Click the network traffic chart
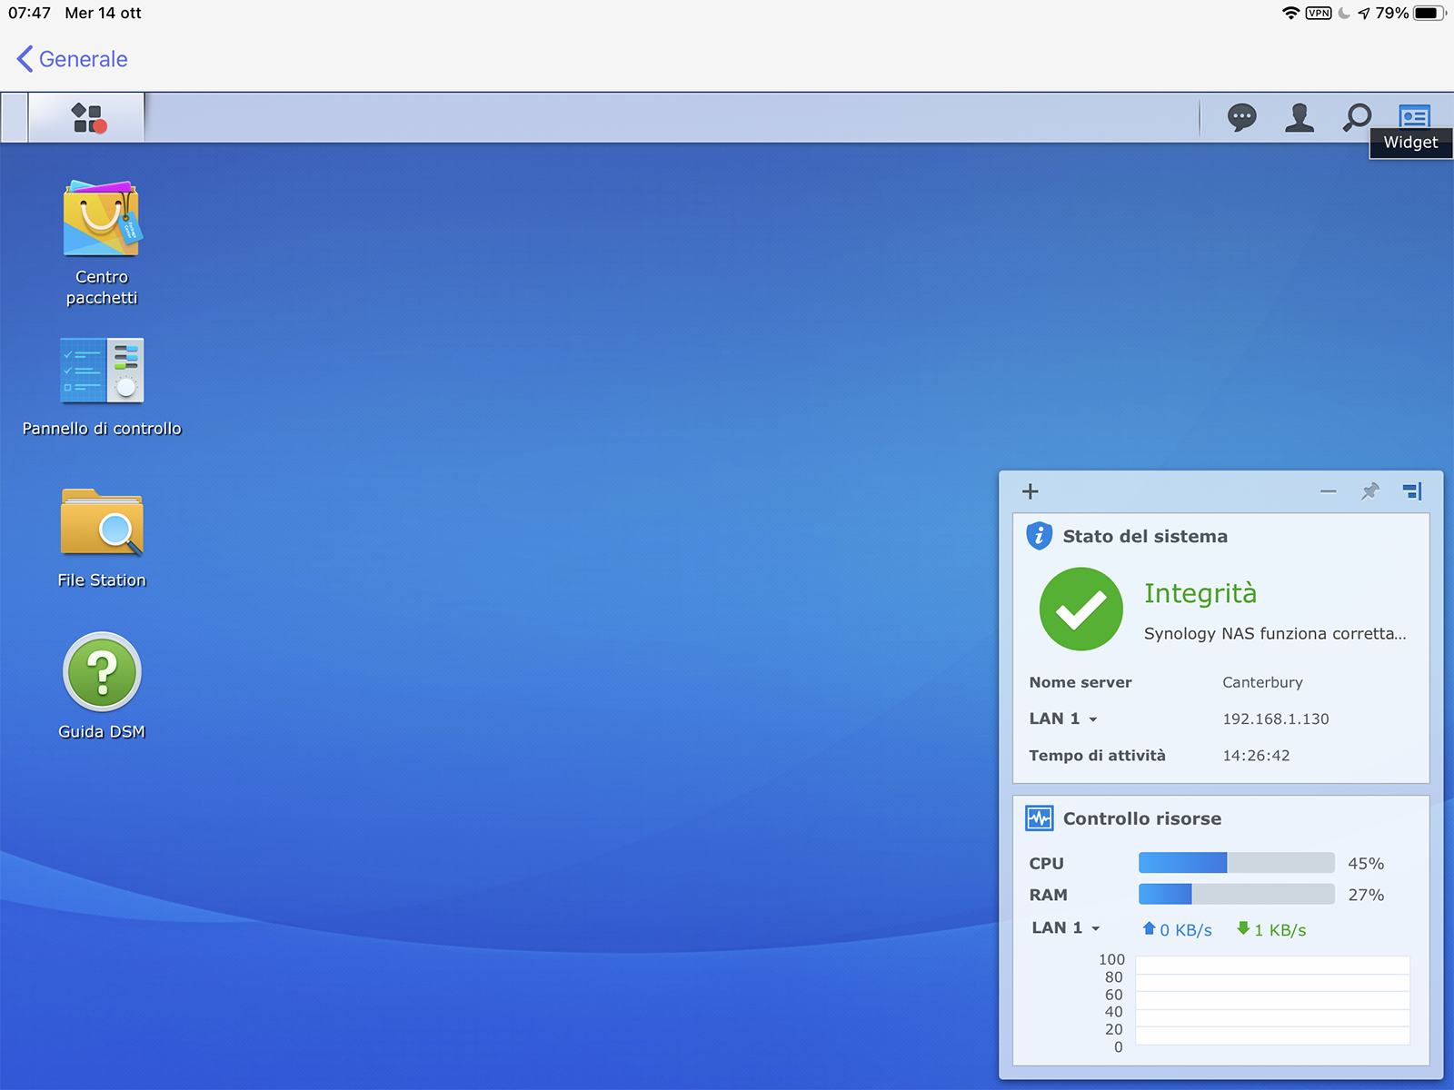Viewport: 1454px width, 1090px height. [x=1272, y=1000]
